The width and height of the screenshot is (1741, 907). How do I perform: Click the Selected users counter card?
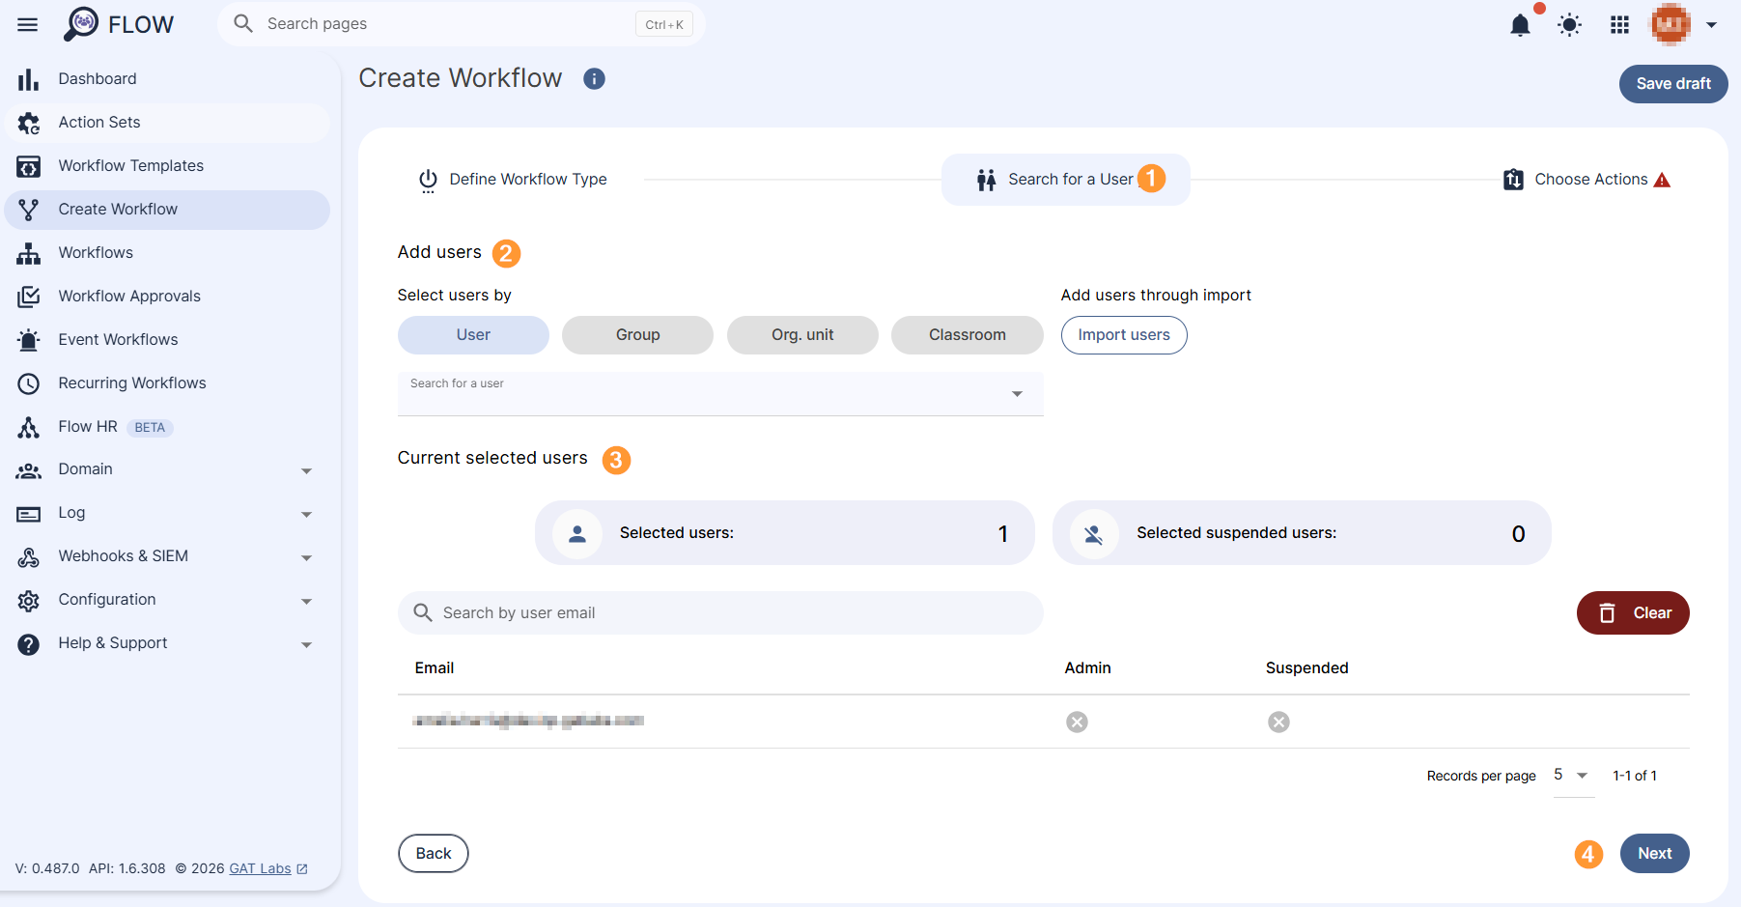(784, 533)
